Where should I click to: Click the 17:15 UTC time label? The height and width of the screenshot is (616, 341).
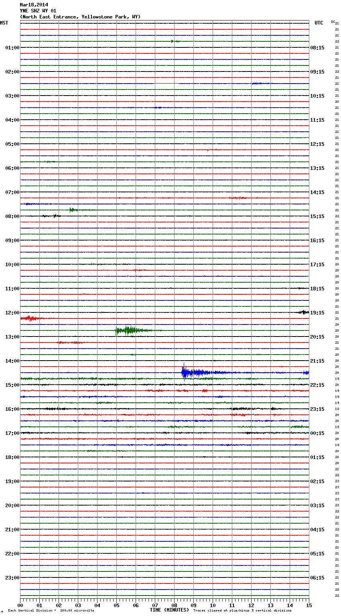coord(317,265)
